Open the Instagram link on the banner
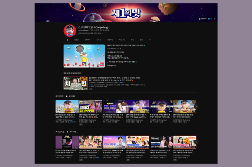 tap(202, 19)
